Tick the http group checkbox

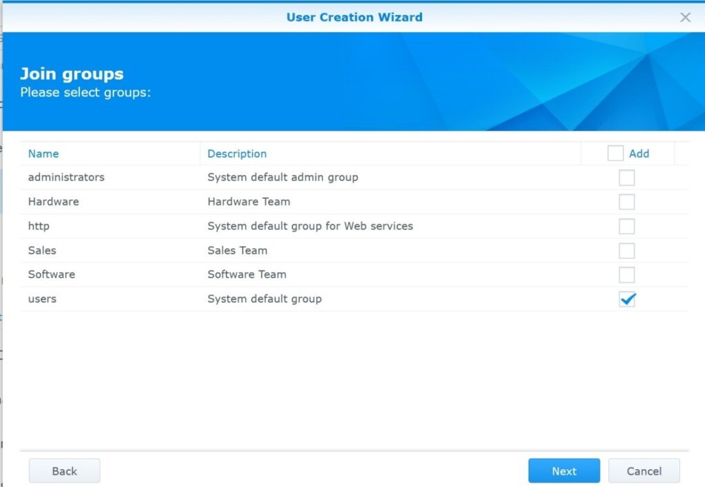pyautogui.click(x=627, y=226)
